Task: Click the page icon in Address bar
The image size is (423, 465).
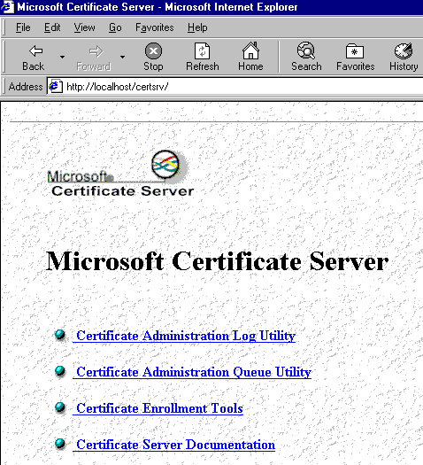Action: (x=56, y=87)
